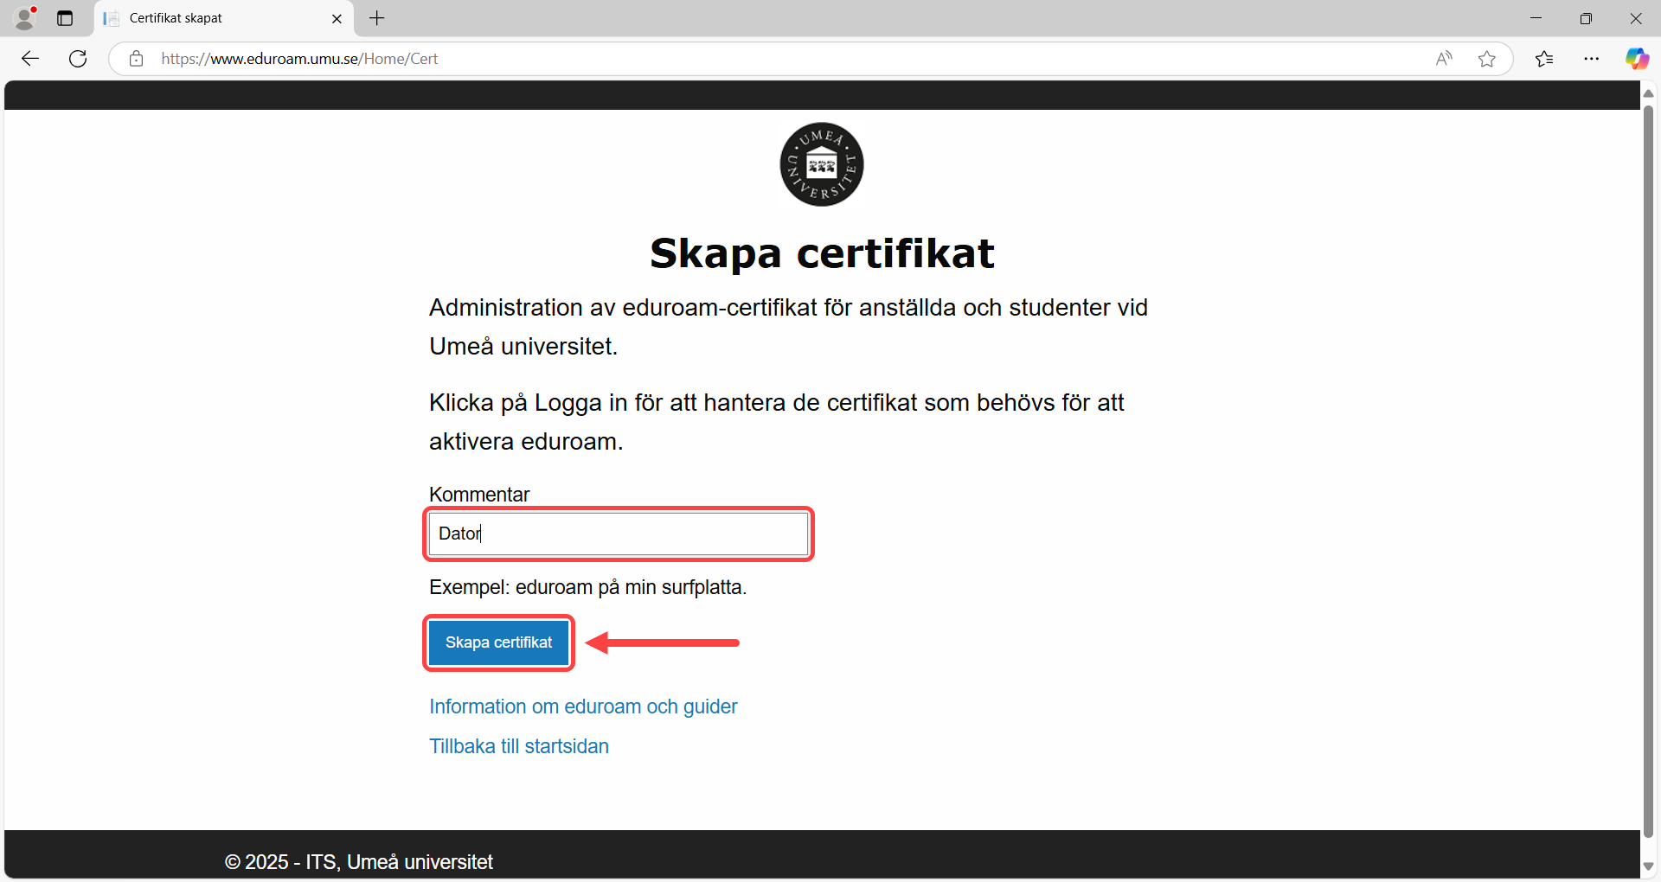The width and height of the screenshot is (1661, 882).
Task: Click the Skapa certifikat button
Action: (498, 642)
